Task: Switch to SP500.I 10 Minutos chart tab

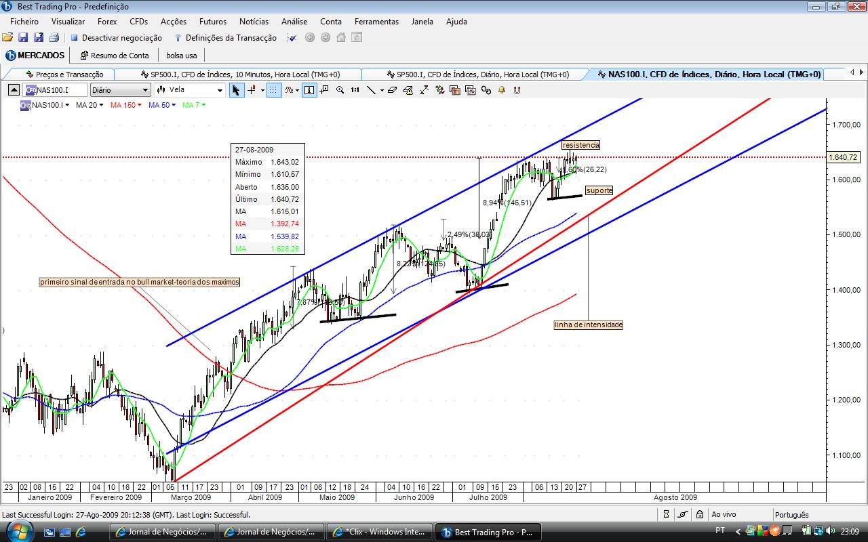Action: tap(239, 75)
